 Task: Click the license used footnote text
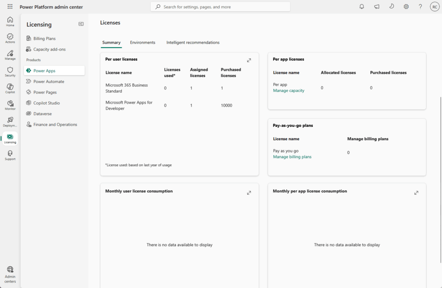(139, 165)
